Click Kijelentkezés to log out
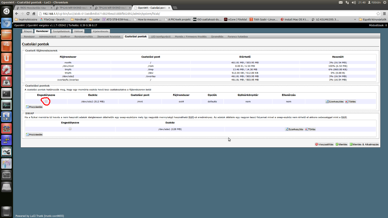Image resolution: width=388 pixels, height=218 pixels. [x=101, y=31]
